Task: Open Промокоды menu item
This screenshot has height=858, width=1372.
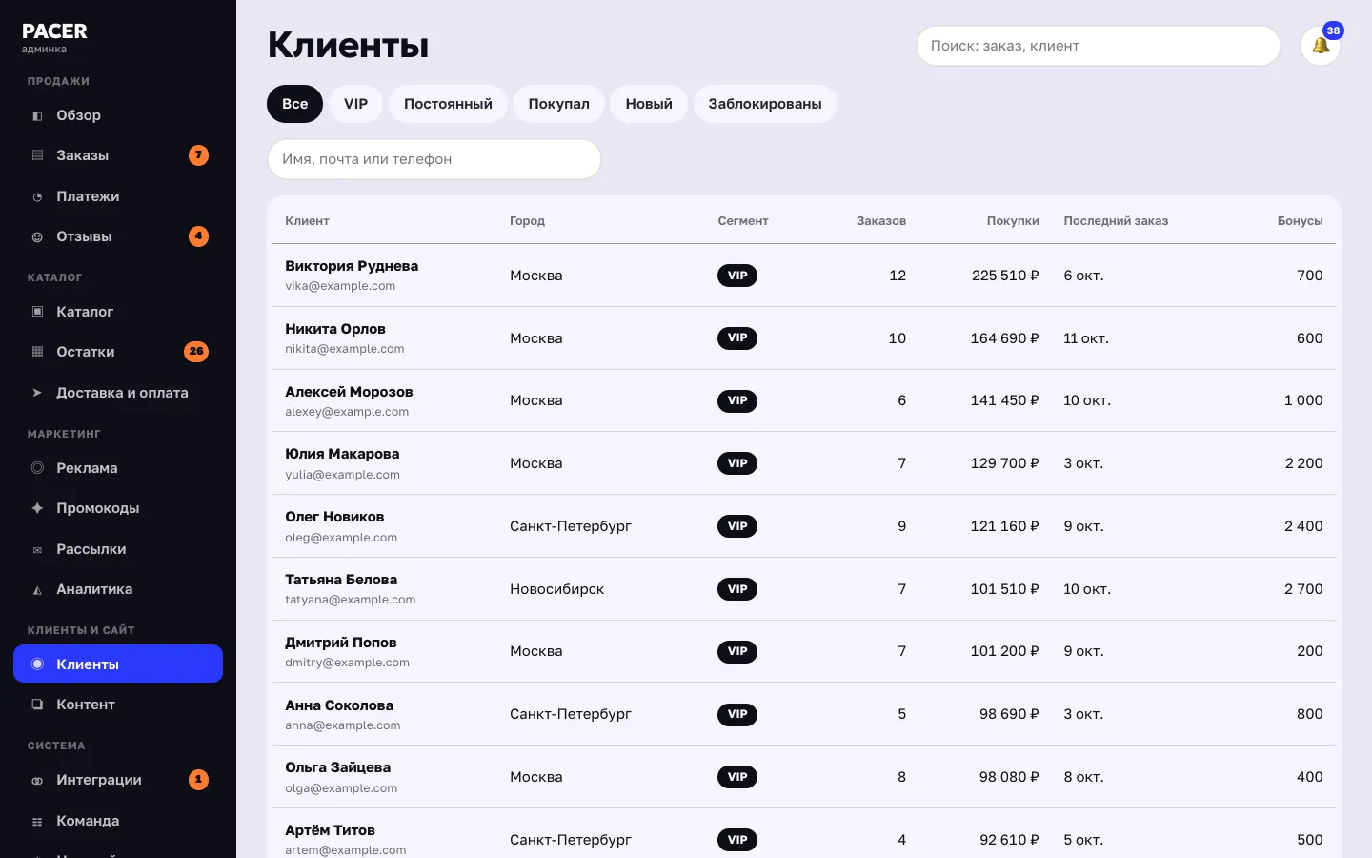Action: click(118, 508)
